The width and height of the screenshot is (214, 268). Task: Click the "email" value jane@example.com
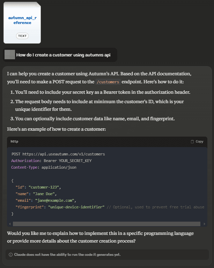click(54, 200)
